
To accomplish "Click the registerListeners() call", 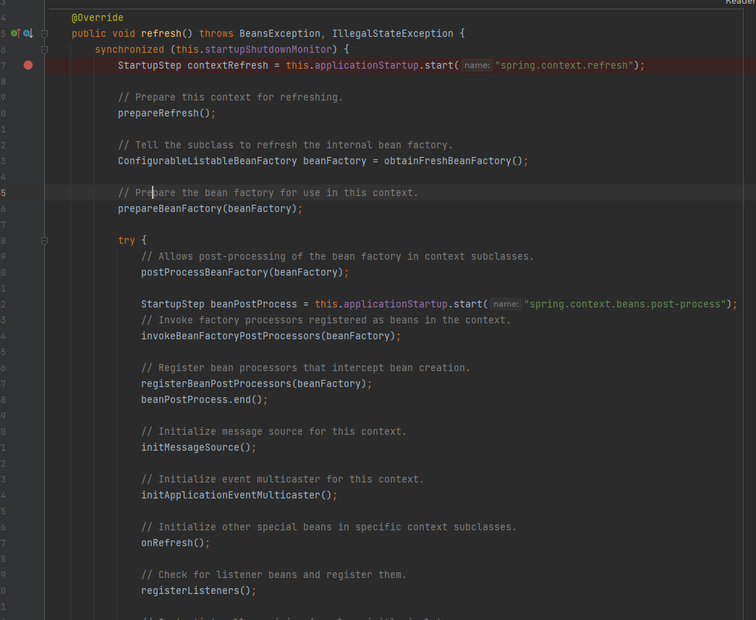I will coord(196,590).
